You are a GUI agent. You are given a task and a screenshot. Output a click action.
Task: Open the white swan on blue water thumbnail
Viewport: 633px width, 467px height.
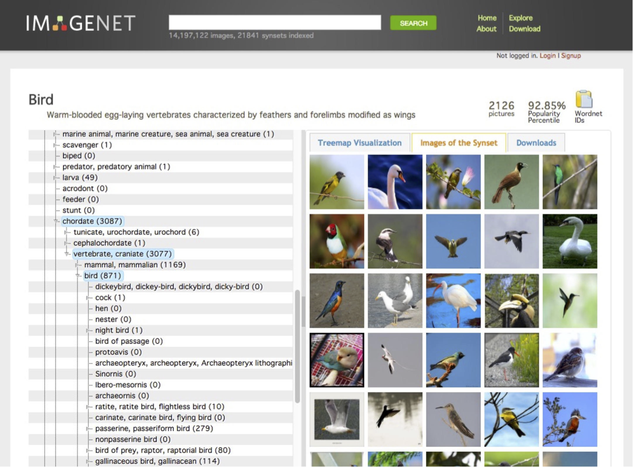395,182
